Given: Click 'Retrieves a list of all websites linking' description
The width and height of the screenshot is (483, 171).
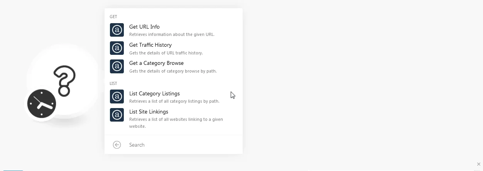Looking at the screenshot, I should [x=176, y=123].
